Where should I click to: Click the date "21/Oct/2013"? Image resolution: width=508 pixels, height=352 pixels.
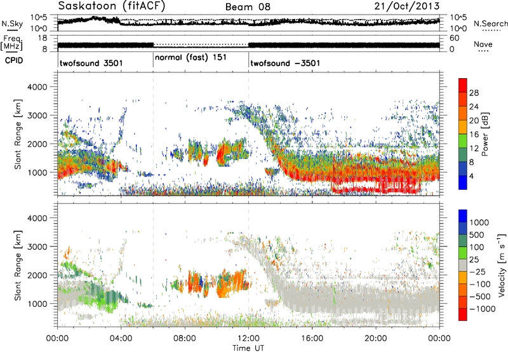[x=407, y=6]
